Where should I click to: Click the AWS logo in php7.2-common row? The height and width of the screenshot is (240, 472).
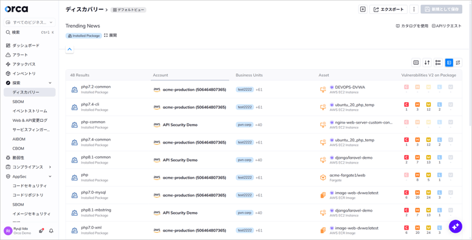tap(157, 90)
